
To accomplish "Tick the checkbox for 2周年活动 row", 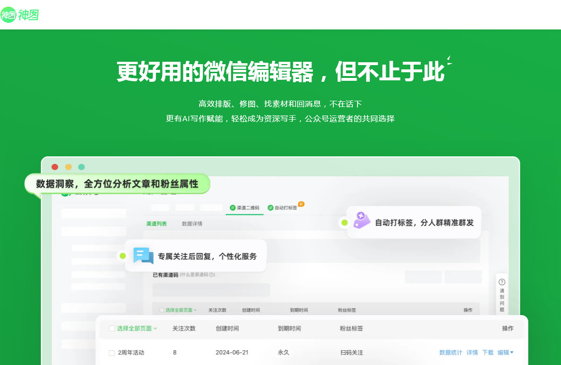I will [x=112, y=353].
